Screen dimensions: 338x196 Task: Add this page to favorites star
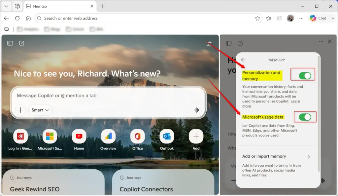[257, 18]
